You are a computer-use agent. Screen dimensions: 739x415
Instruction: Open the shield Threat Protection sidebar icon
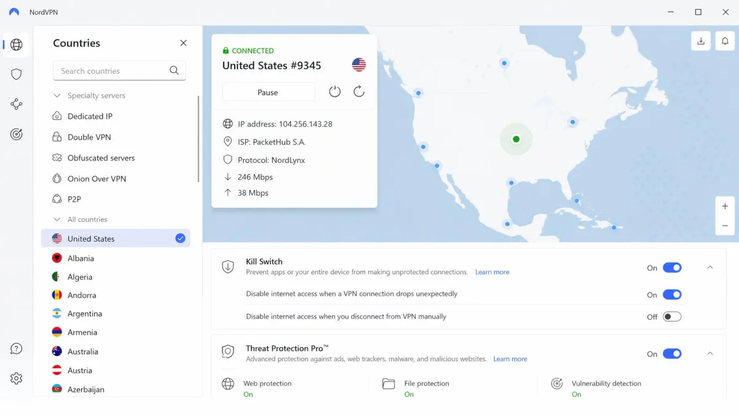(17, 74)
